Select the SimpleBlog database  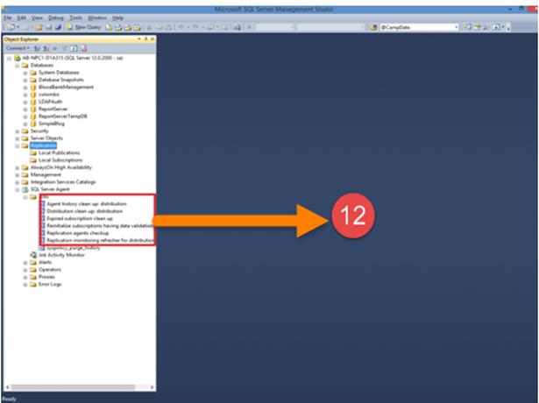(x=51, y=124)
